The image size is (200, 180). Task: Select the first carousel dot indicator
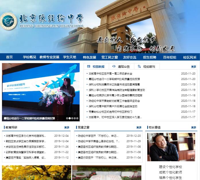(67, 118)
